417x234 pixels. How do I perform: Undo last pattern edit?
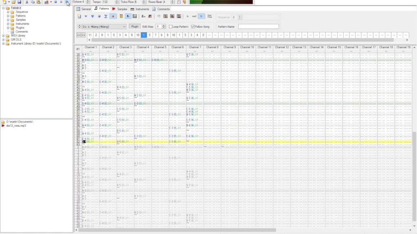click(159, 16)
